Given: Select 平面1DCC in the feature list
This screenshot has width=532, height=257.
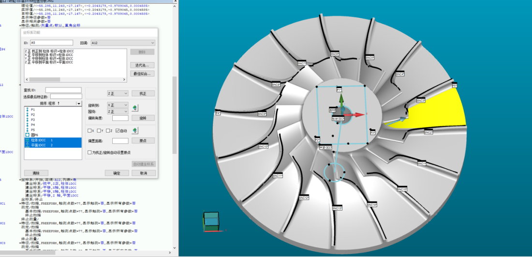Looking at the screenshot, I should coord(41,145).
